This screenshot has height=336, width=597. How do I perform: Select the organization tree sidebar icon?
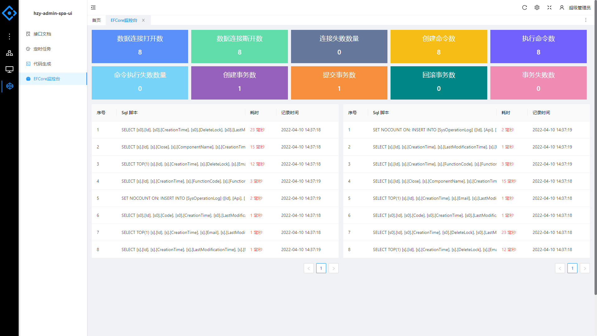(x=9, y=53)
